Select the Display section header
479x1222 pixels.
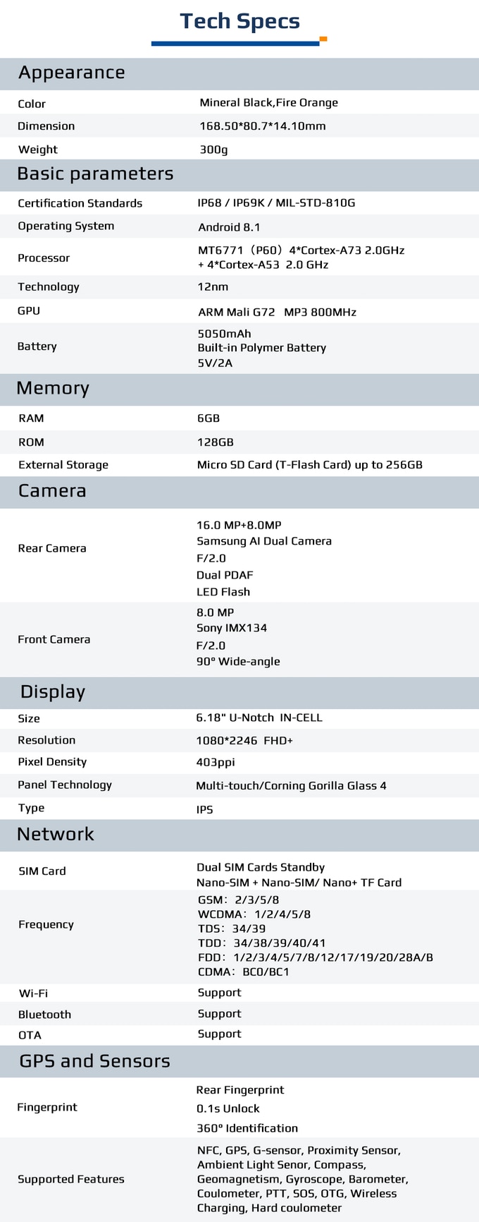pos(53,692)
